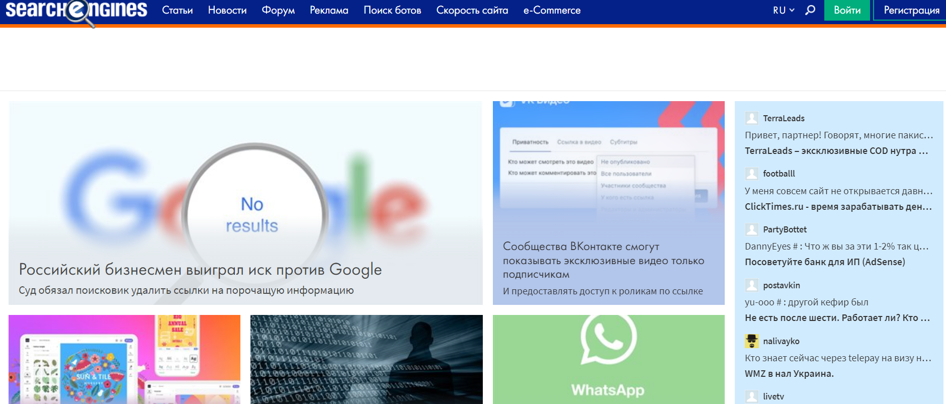Open nalivayko username link
Viewport: 946px width, 404px height.
[x=781, y=341]
